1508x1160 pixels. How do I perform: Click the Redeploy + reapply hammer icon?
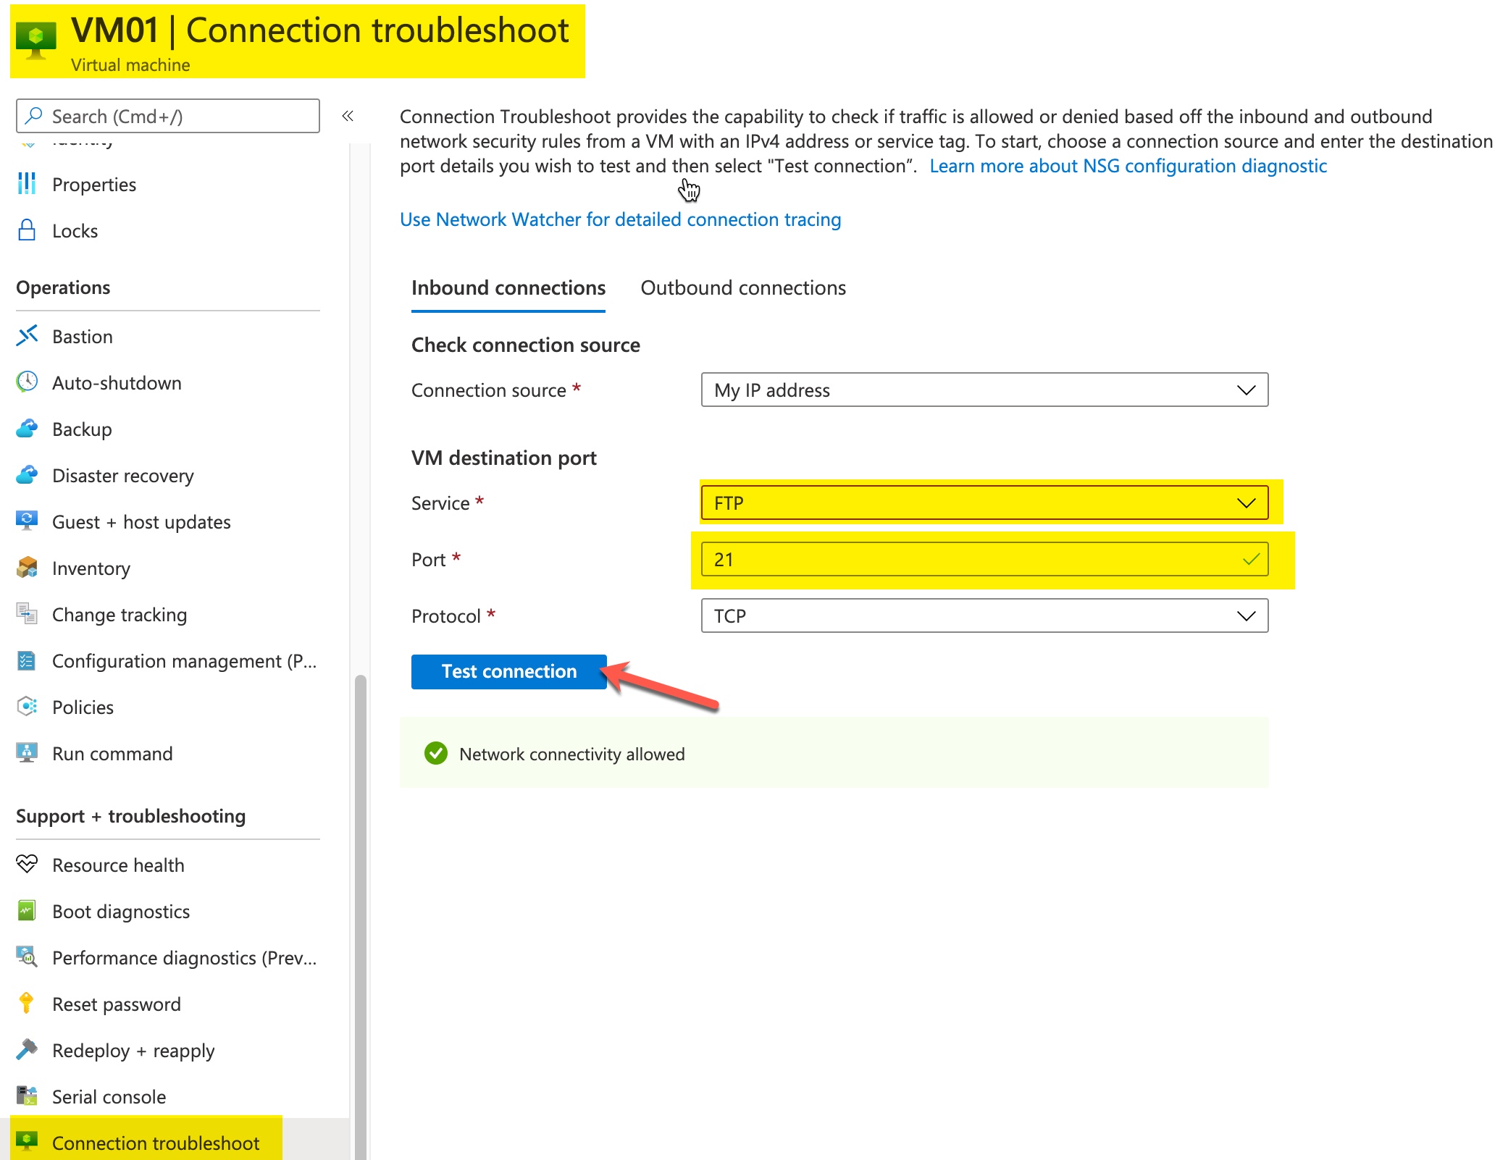[27, 1050]
